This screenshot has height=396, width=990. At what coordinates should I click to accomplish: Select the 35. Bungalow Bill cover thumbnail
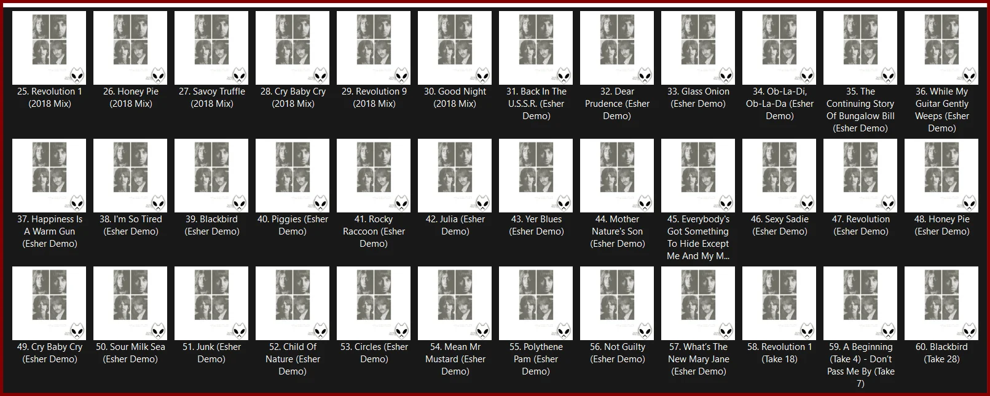pos(860,48)
